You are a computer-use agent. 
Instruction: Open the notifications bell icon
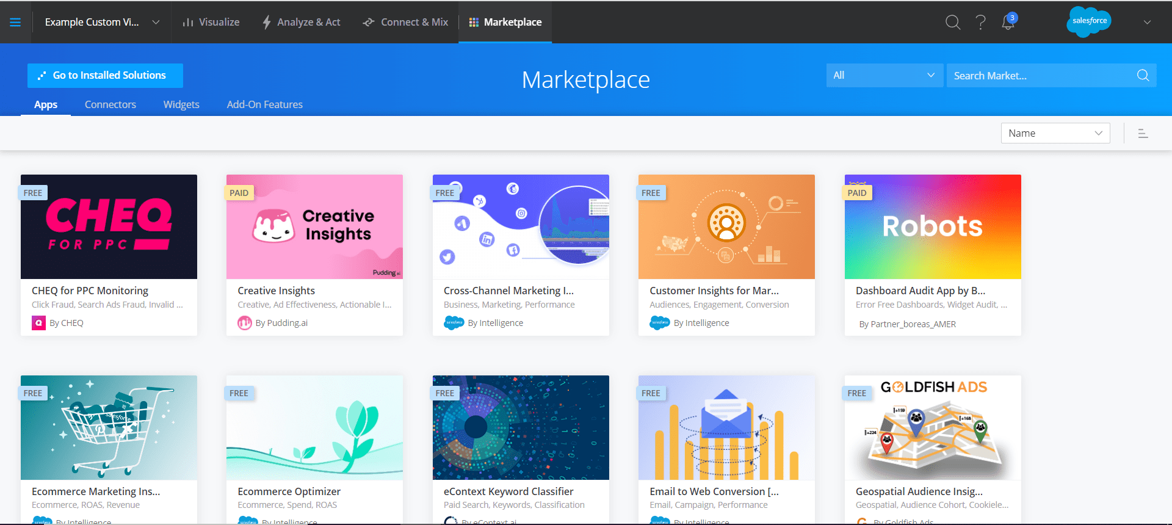point(1008,23)
